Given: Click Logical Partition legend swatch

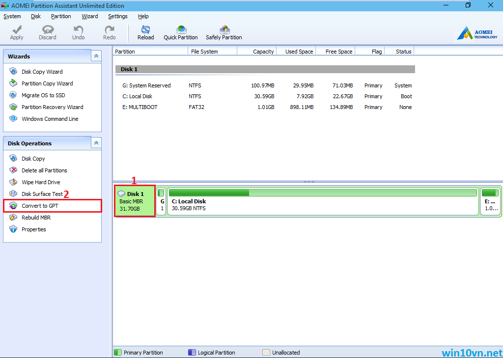Looking at the screenshot, I should tap(192, 353).
